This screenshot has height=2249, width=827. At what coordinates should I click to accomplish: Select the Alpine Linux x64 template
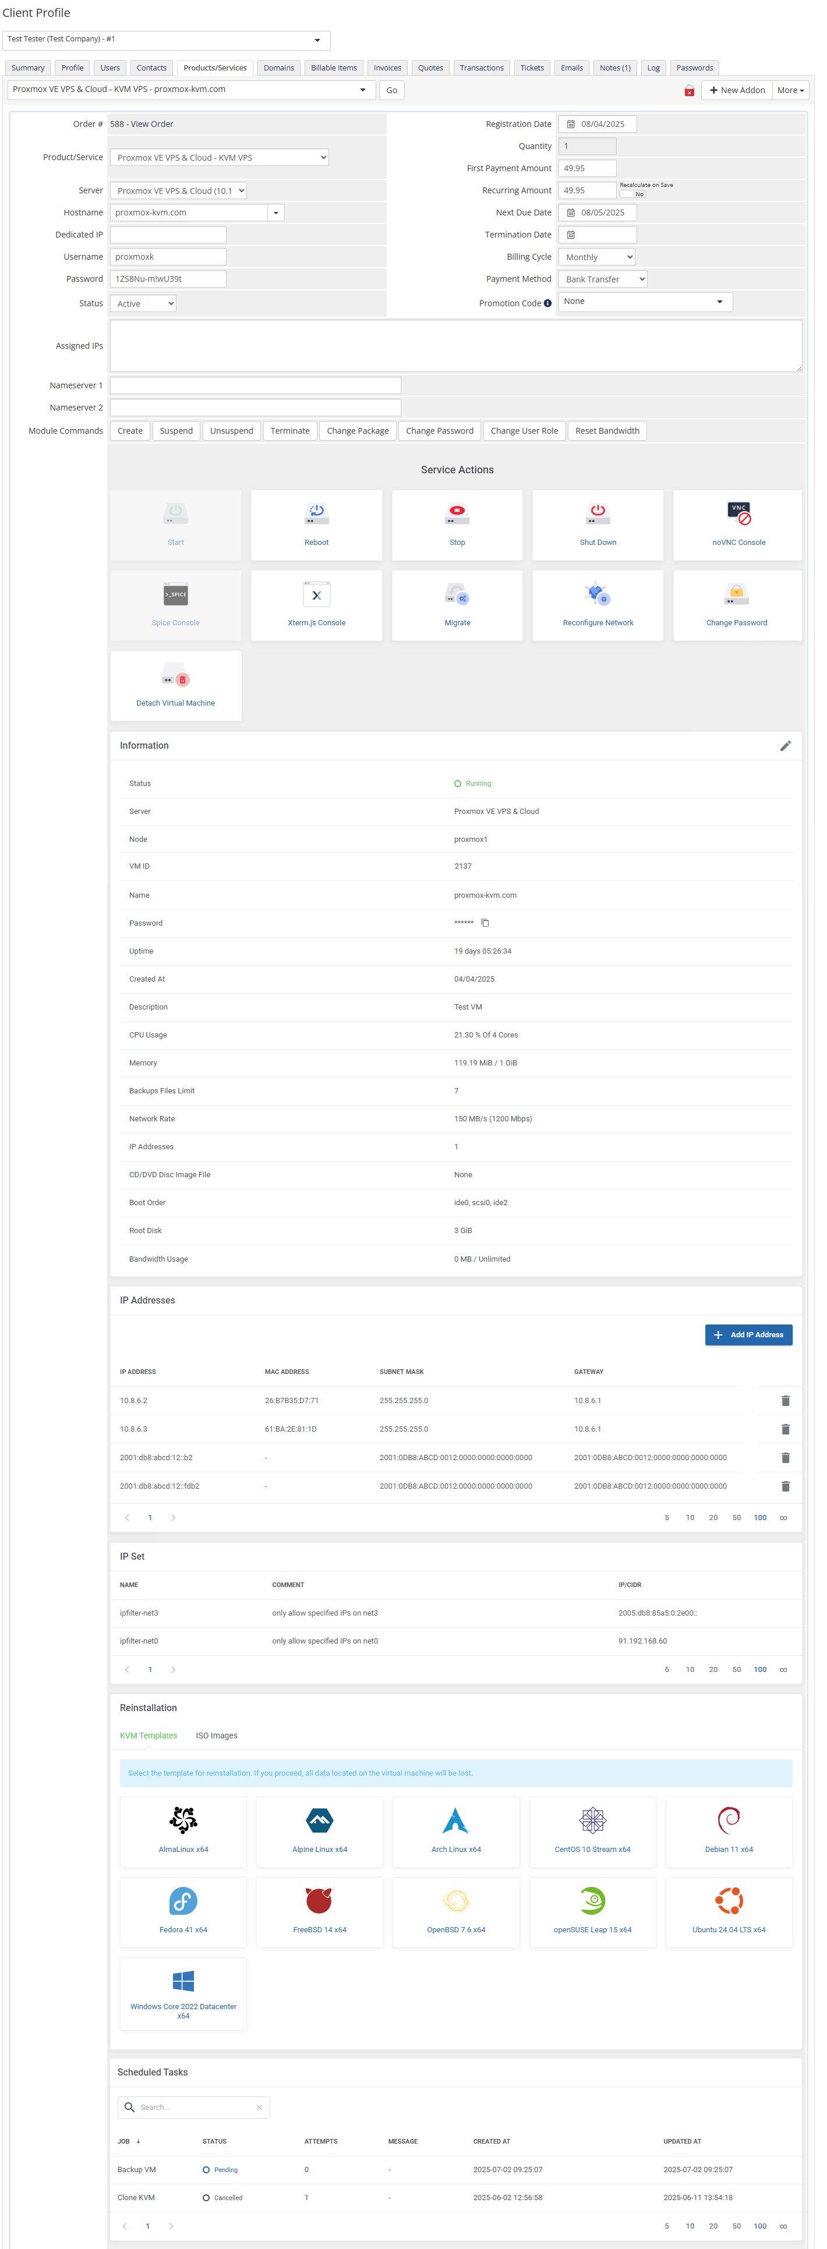pos(320,1831)
